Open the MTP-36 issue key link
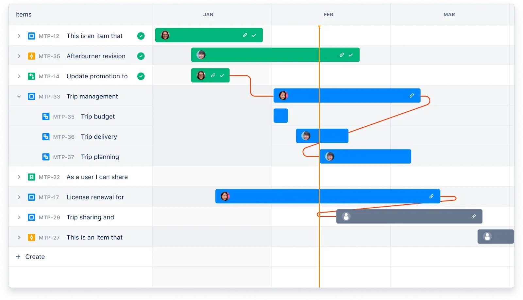The width and height of the screenshot is (523, 300). pos(64,137)
